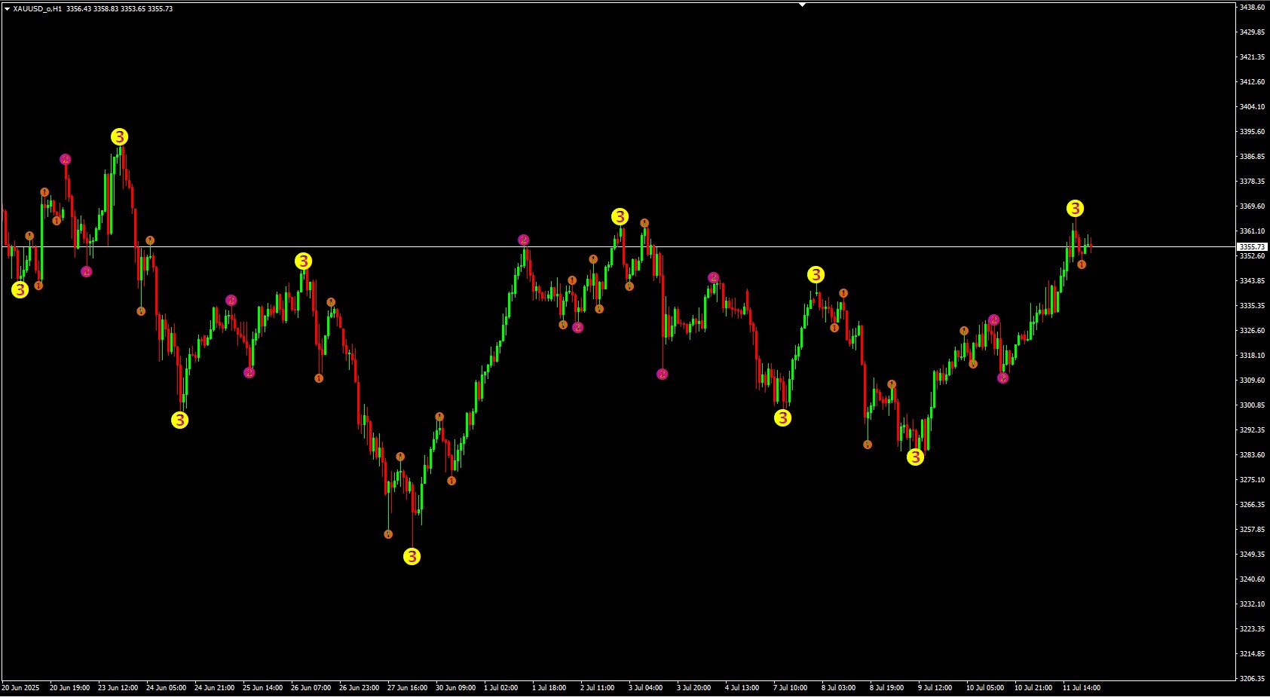The width and height of the screenshot is (1270, 697).
Task: Click the 3355.73 current price label
Action: [x=1252, y=247]
